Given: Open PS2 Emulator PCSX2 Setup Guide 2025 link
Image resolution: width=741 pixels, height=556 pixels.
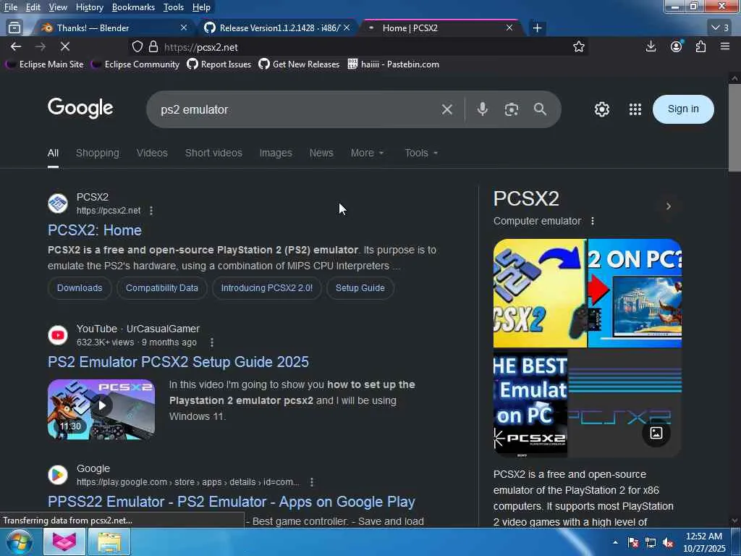Looking at the screenshot, I should click(178, 362).
